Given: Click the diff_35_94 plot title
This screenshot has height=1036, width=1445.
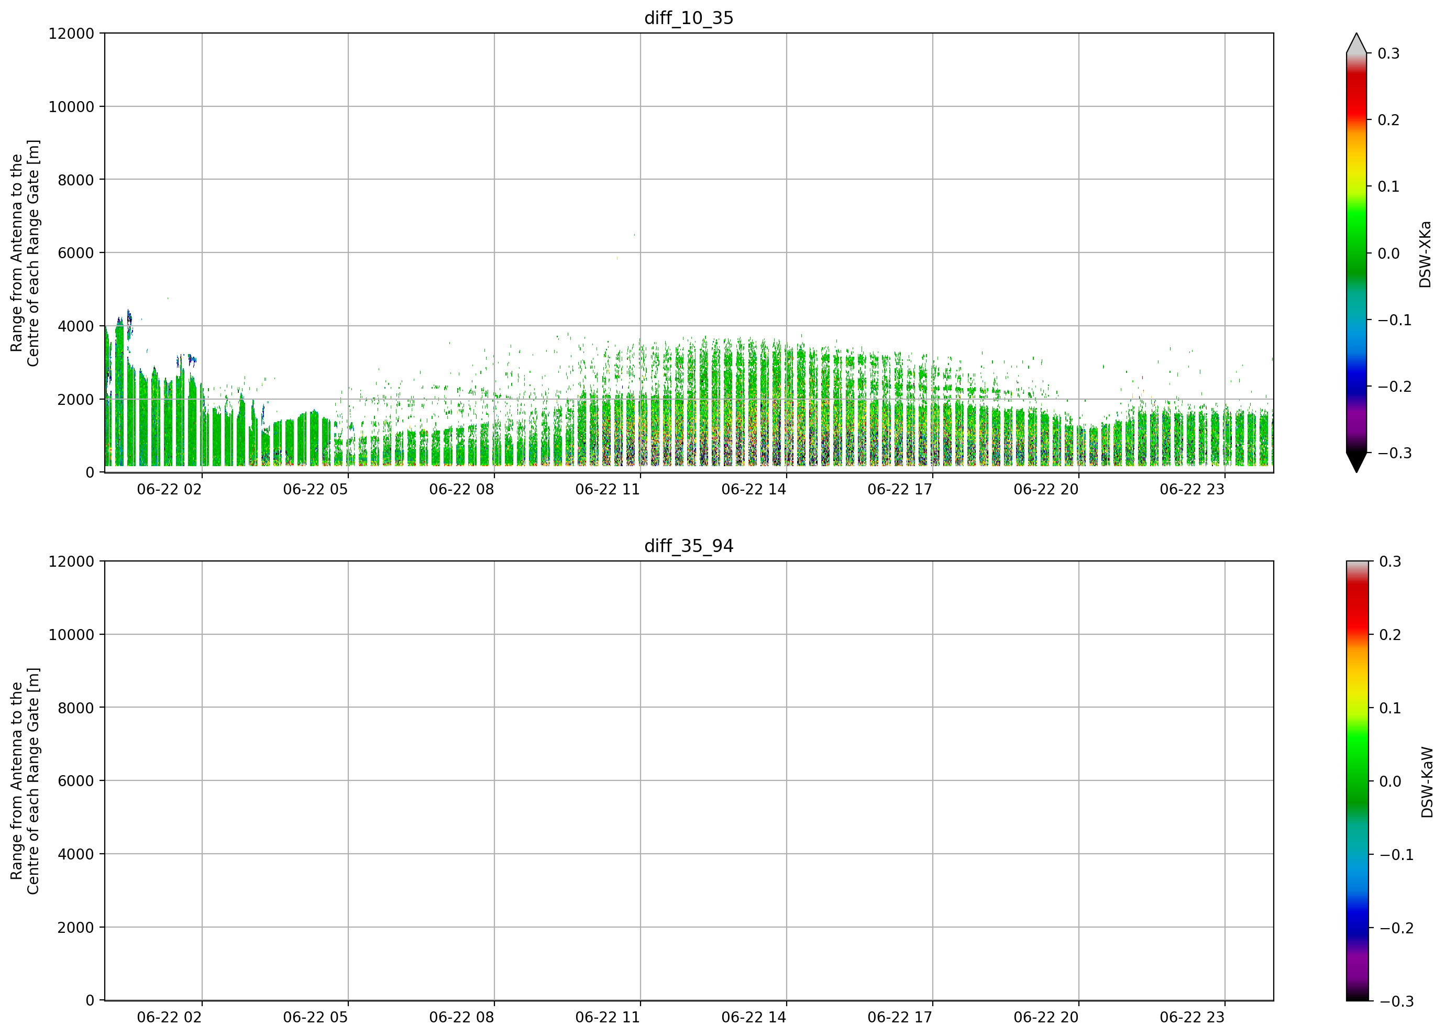Looking at the screenshot, I should click(x=689, y=546).
